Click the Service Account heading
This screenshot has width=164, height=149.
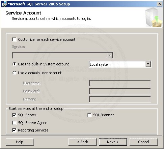tap(23, 13)
